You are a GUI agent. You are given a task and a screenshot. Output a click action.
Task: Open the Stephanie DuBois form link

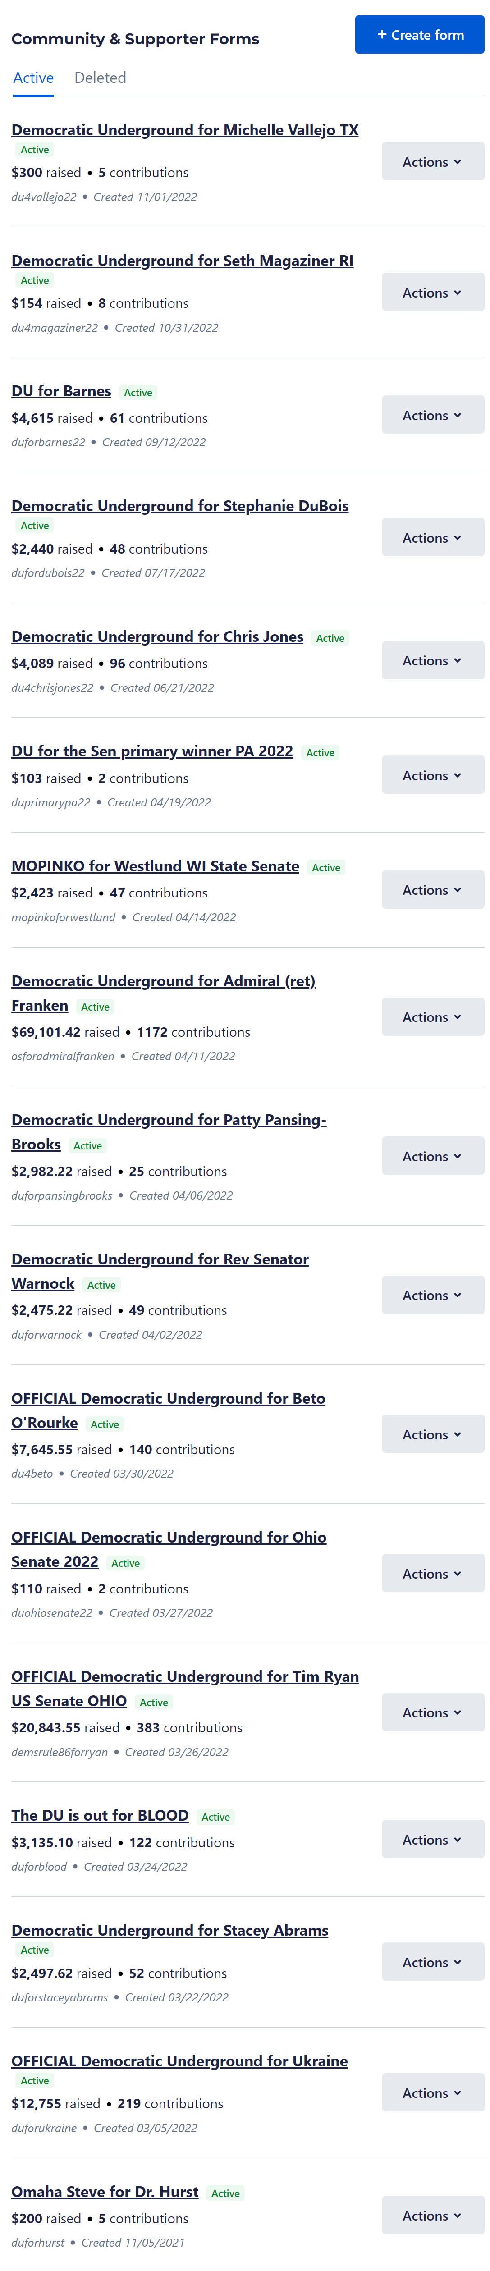180,506
